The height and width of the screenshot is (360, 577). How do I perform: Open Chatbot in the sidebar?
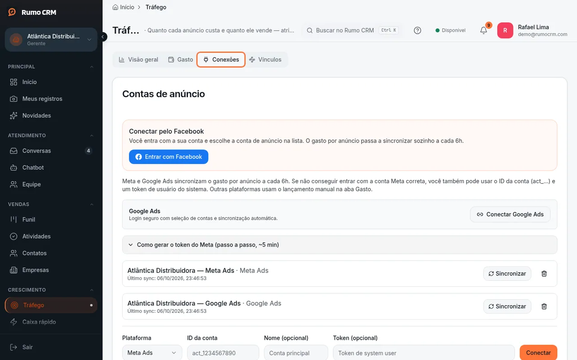tap(51, 167)
